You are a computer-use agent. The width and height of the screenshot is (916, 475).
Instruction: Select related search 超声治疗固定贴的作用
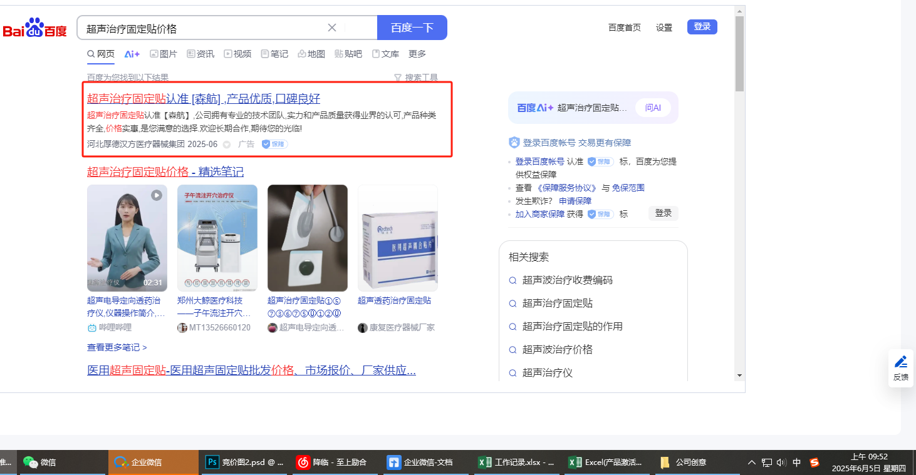[x=573, y=327]
